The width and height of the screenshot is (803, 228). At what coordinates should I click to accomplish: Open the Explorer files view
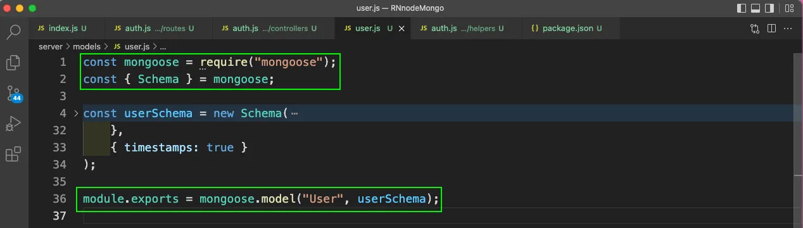point(13,63)
